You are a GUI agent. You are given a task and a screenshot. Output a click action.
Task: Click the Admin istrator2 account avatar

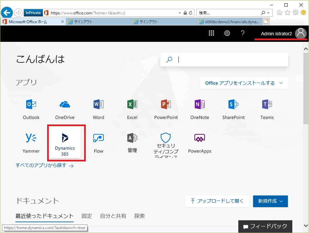[x=301, y=33]
